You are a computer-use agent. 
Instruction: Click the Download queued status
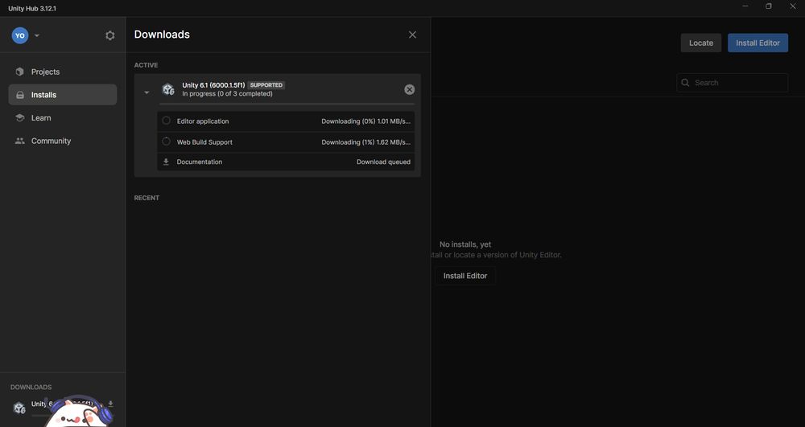tap(383, 162)
